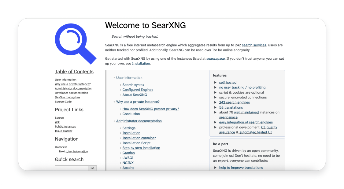Open the "Wiki" project link
The image size is (344, 189).
(x=57, y=122)
